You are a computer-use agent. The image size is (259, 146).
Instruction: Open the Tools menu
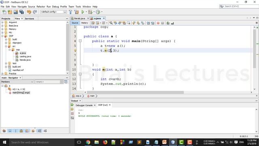click(x=78, y=6)
